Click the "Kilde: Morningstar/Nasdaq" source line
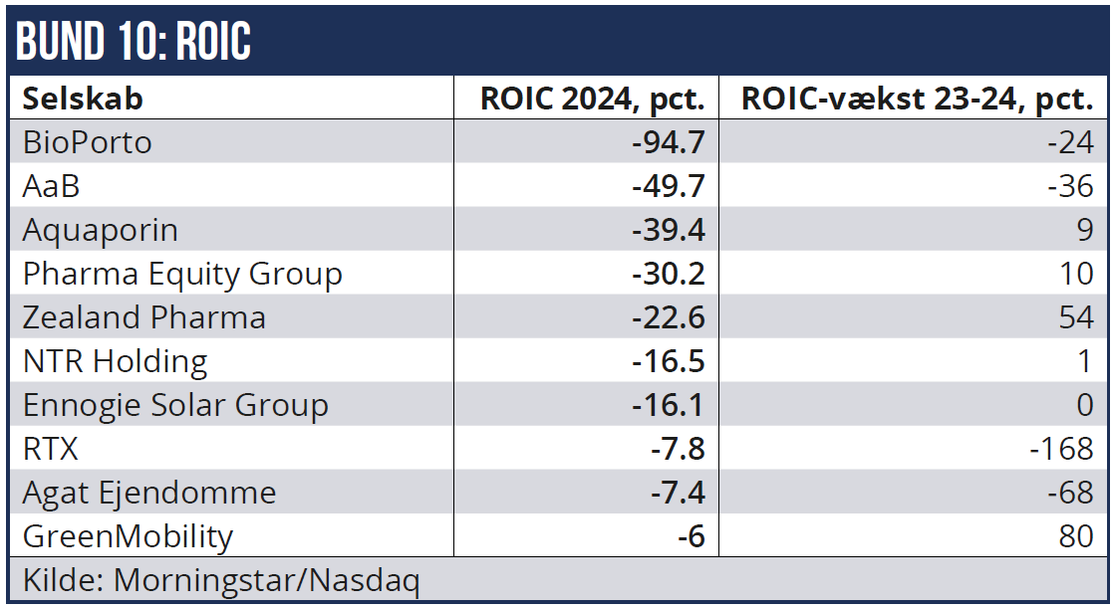Screen dimensions: 1113x609 pos(221,580)
